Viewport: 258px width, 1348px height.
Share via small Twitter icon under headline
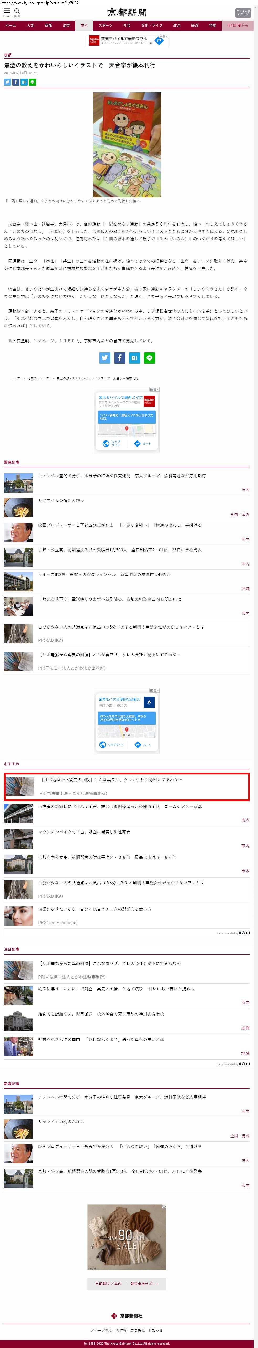click(x=7, y=82)
